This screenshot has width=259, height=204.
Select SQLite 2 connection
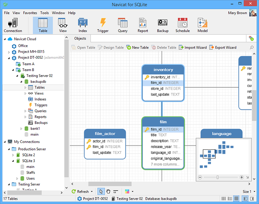click(28, 155)
